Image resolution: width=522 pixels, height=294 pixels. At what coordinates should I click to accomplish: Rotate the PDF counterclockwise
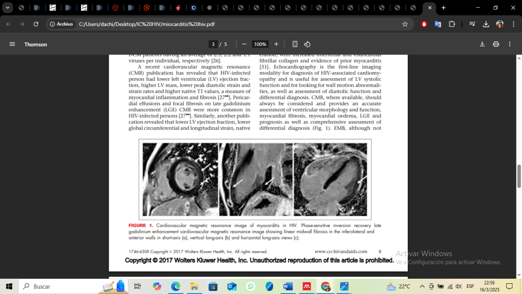tap(307, 44)
